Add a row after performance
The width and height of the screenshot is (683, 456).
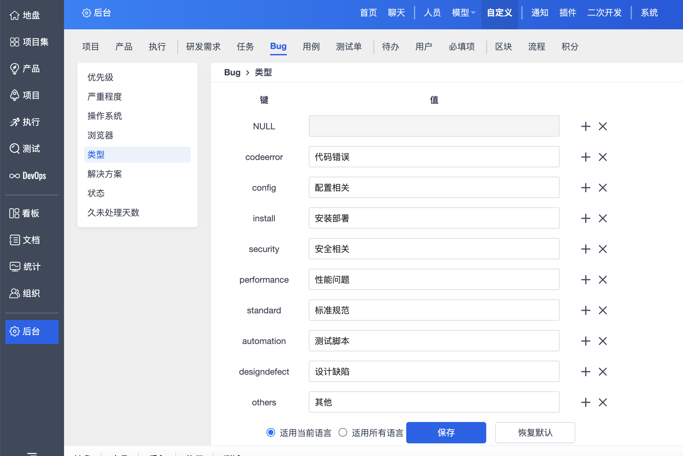586,280
